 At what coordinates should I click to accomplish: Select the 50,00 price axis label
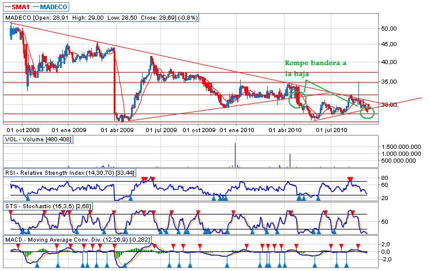(389, 28)
